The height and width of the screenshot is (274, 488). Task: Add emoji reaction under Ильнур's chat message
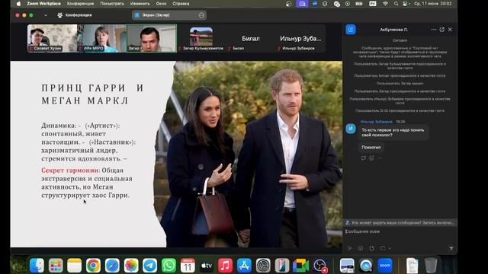[371, 158]
